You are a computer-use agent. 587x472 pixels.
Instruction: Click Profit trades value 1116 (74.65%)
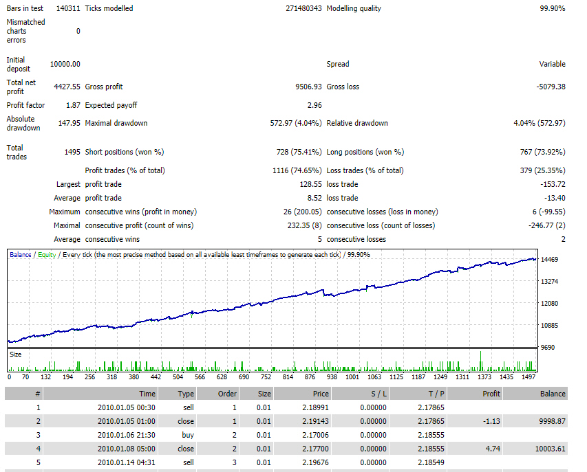tap(297, 170)
